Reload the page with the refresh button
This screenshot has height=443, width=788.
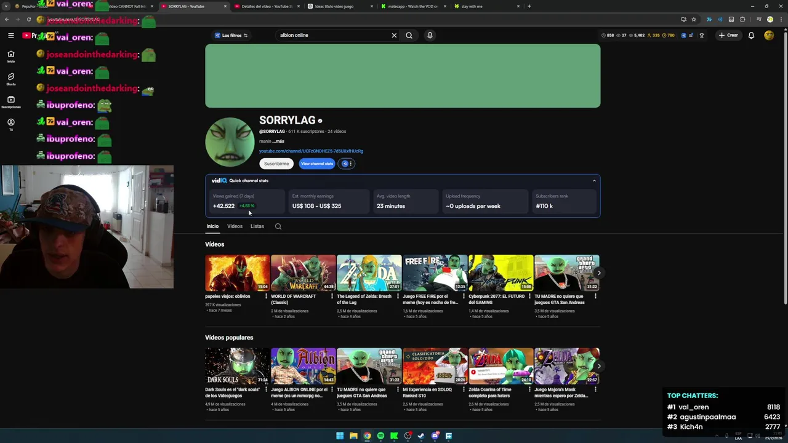pos(28,19)
